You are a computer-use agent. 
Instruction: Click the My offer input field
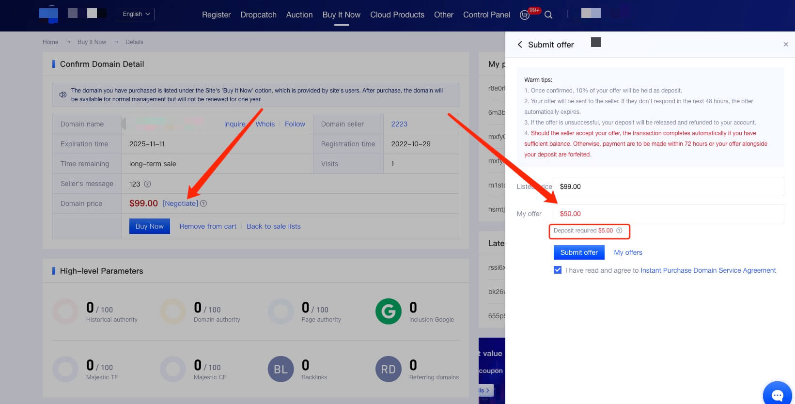tap(669, 214)
